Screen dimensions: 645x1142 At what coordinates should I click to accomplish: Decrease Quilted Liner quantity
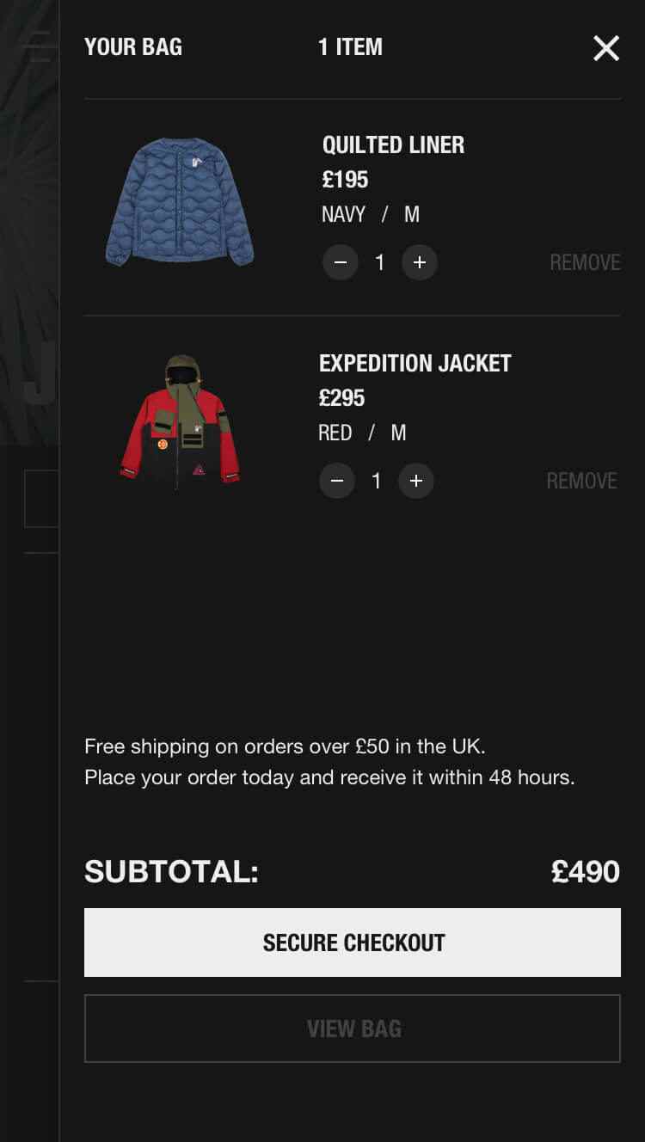(x=341, y=262)
